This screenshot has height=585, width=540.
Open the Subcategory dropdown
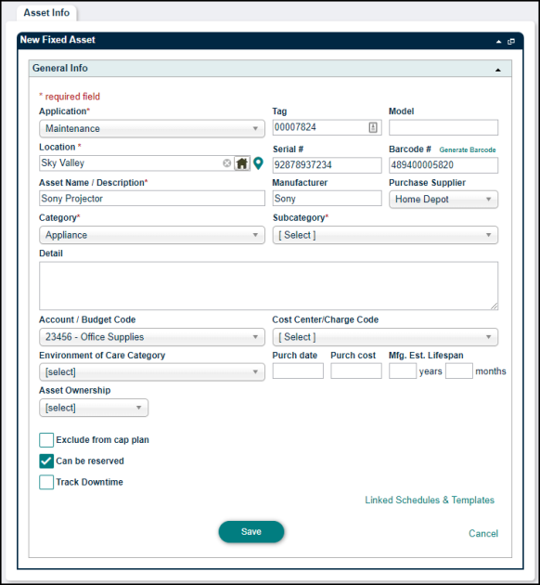[385, 236]
